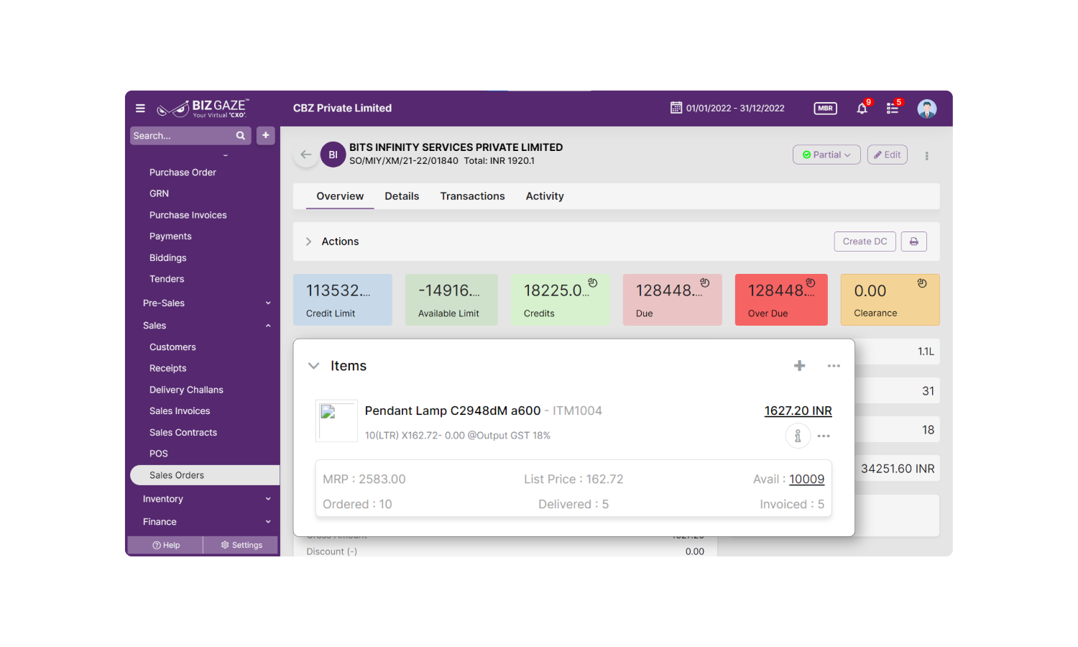Click the 1627.20 INR amount link
The width and height of the screenshot is (1078, 647).
coord(798,410)
